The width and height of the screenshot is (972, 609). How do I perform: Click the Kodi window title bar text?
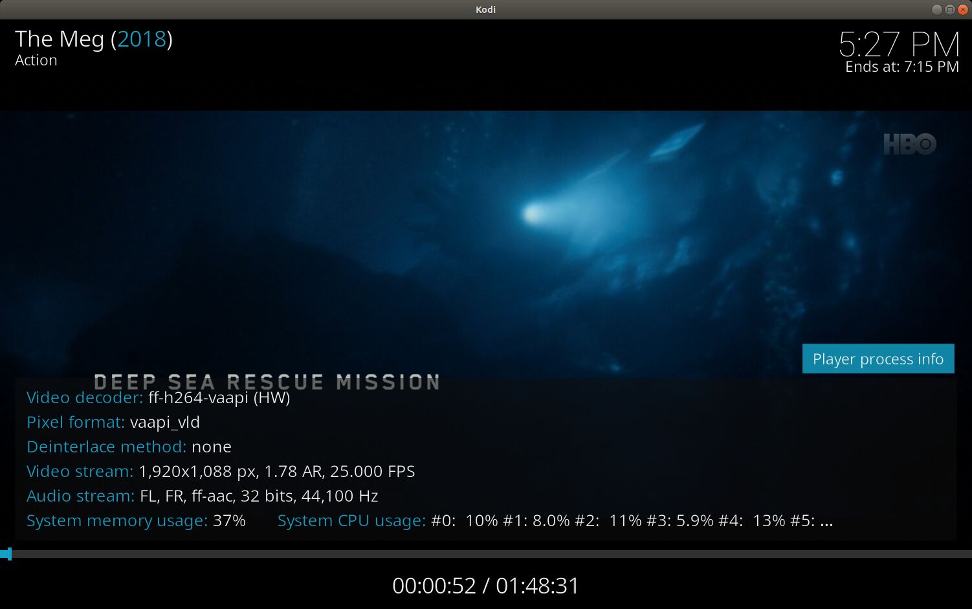(485, 9)
